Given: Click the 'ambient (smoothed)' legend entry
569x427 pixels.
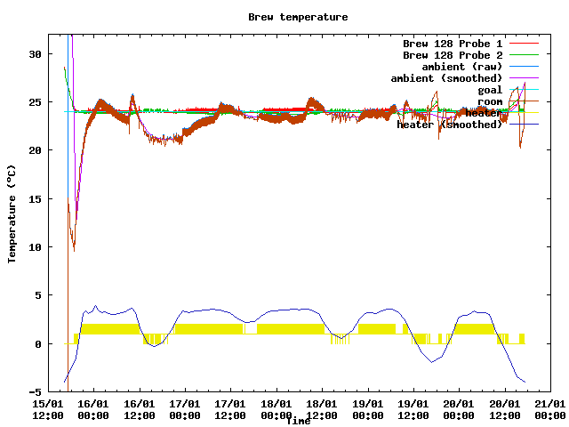Looking at the screenshot, I should pyautogui.click(x=446, y=78).
